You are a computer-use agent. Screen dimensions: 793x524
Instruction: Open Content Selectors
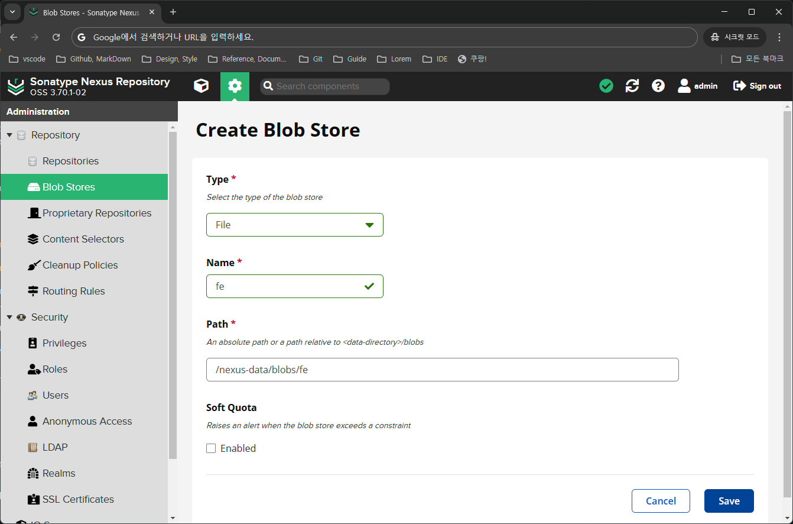[x=84, y=239]
